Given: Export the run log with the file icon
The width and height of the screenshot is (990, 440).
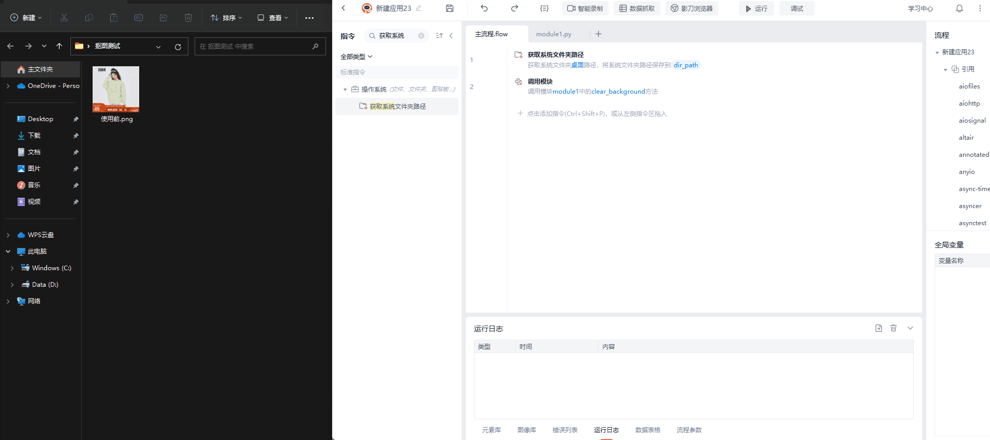Looking at the screenshot, I should [879, 328].
